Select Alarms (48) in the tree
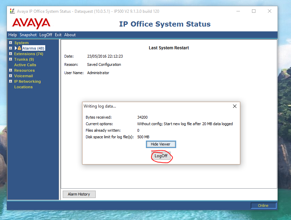Screen dimensions: 291x220 point(33,48)
